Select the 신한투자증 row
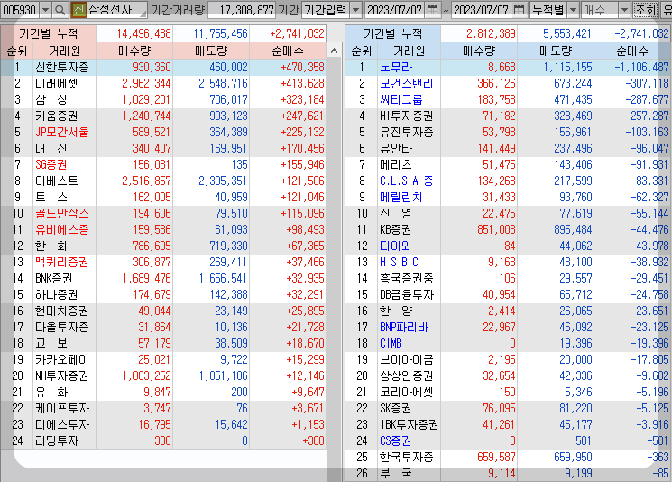 (x=163, y=68)
